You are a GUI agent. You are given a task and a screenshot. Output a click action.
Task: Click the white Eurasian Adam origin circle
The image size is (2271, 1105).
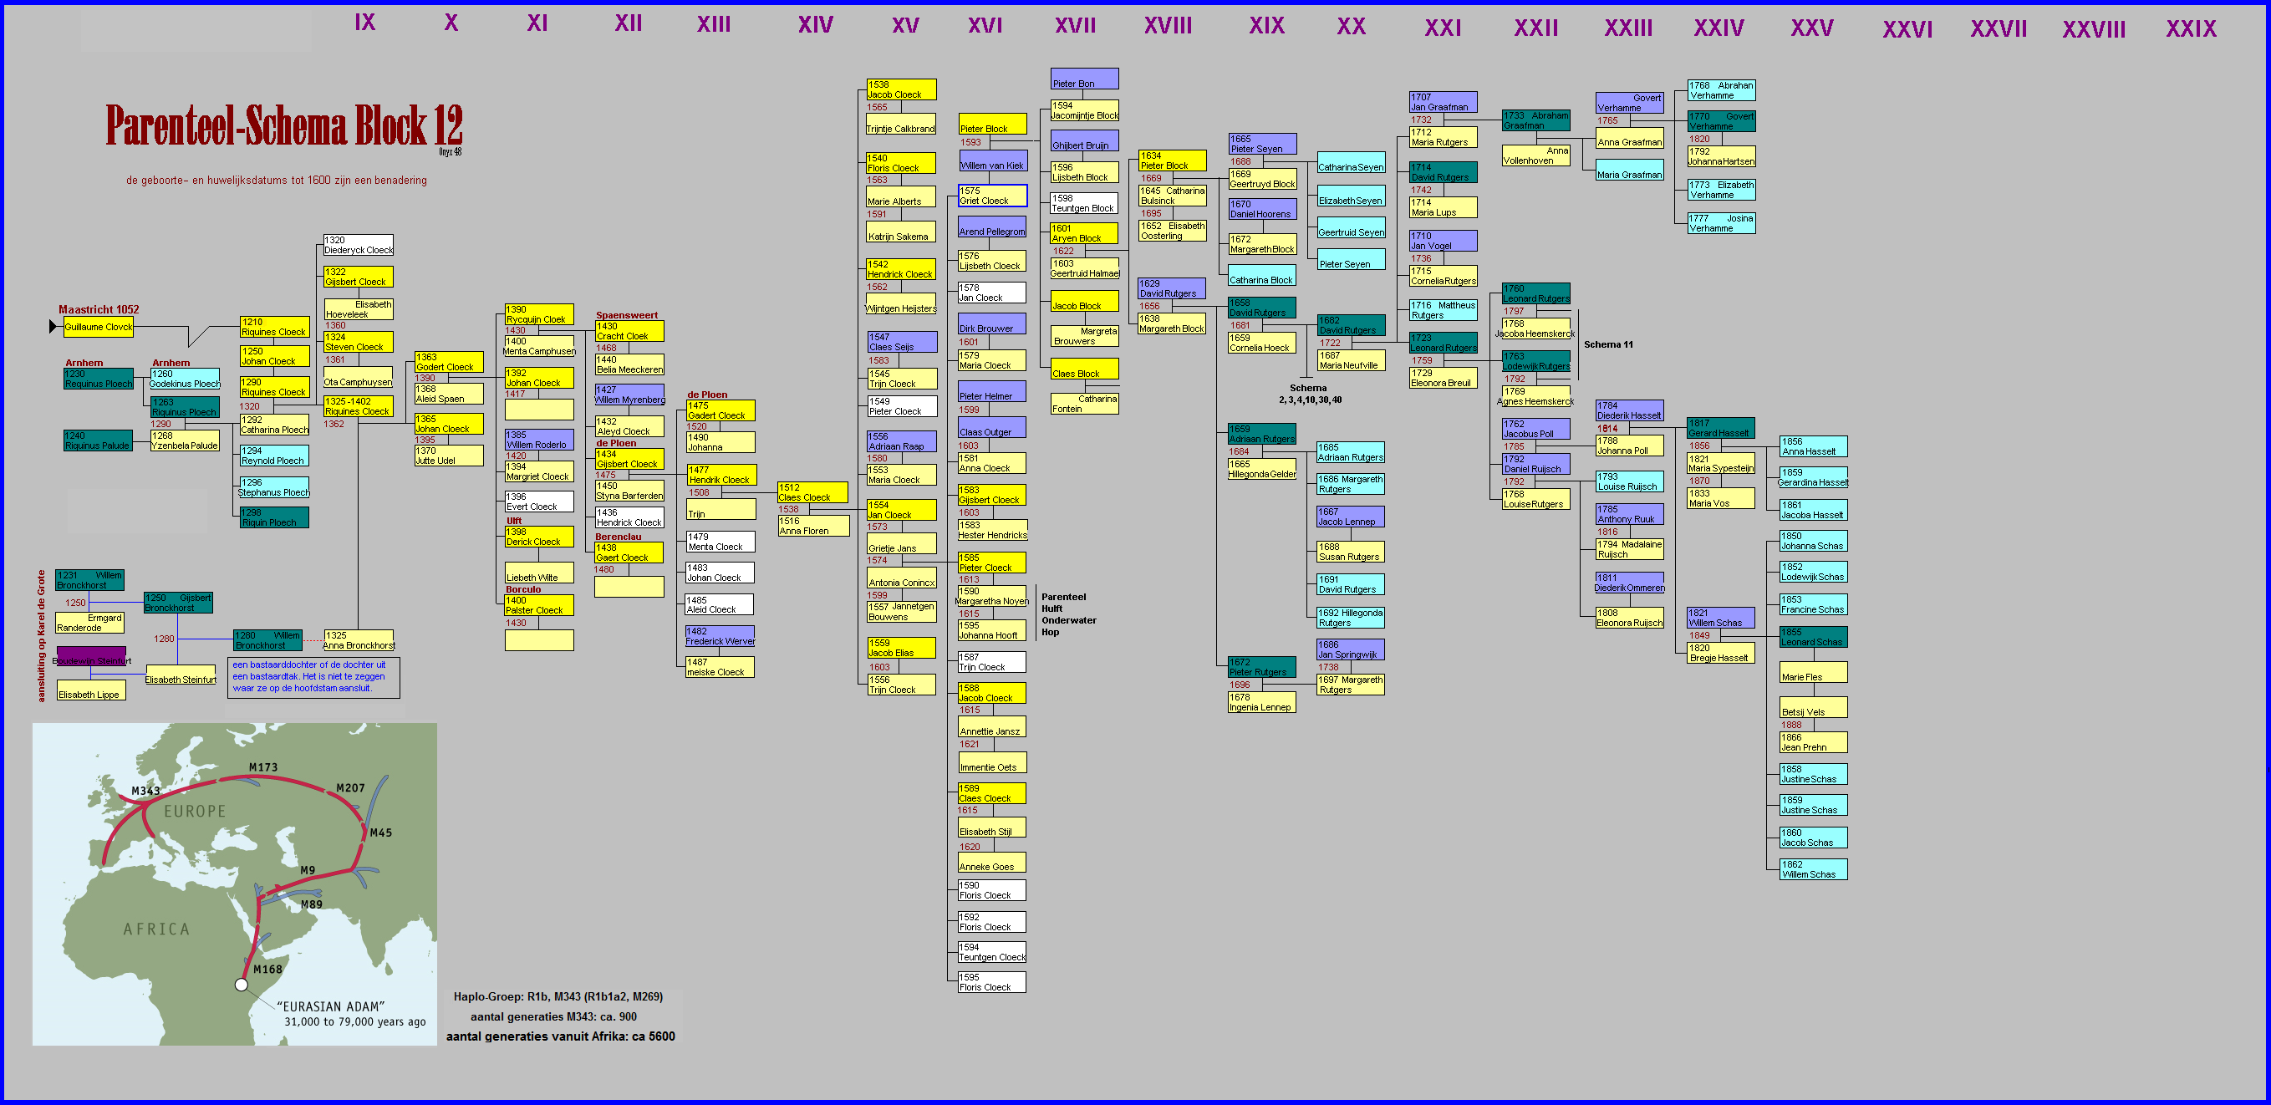(242, 984)
